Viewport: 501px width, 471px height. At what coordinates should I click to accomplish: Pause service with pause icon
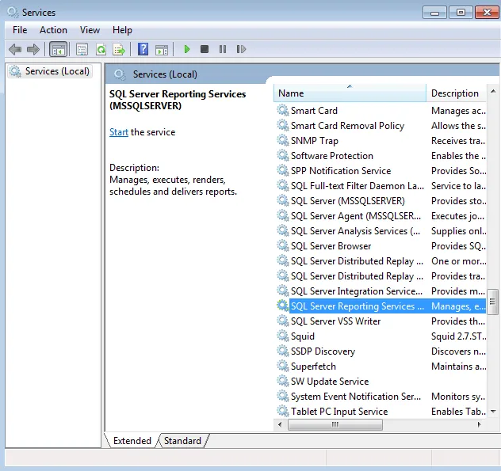pyautogui.click(x=223, y=49)
